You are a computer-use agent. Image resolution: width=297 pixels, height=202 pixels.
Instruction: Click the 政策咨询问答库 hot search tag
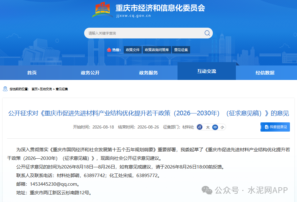[x=157, y=50]
